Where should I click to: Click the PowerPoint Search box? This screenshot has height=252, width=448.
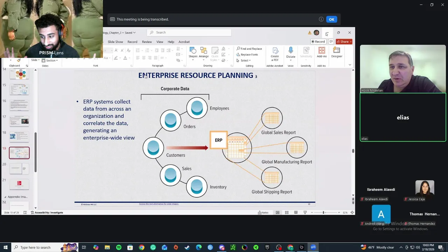click(189, 33)
